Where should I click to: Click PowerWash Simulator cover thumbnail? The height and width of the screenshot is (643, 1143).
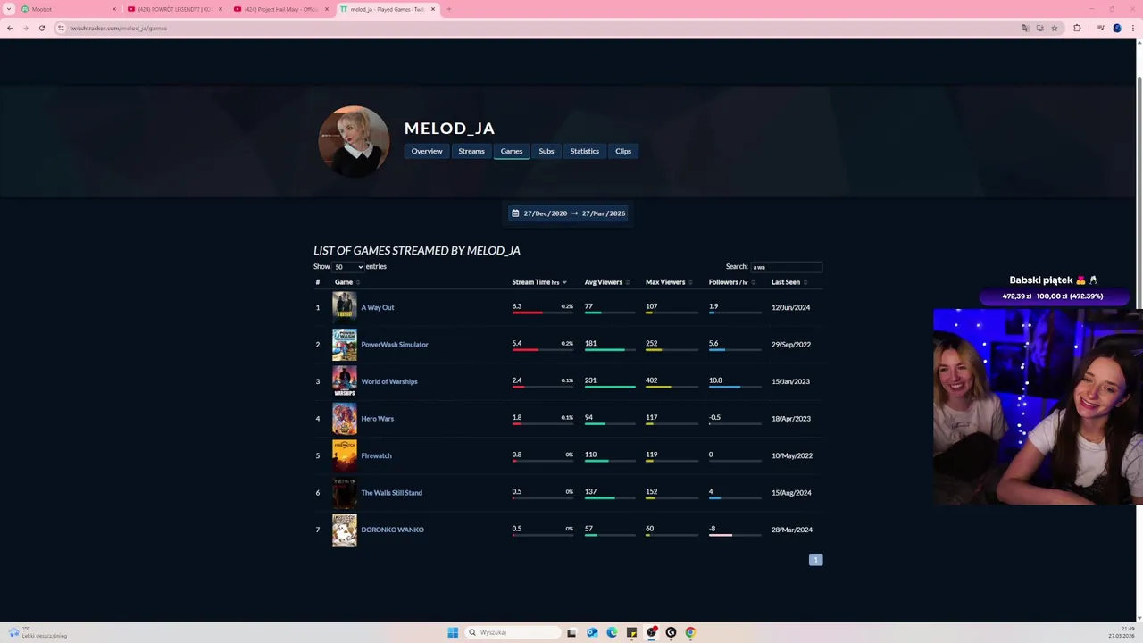(345, 344)
